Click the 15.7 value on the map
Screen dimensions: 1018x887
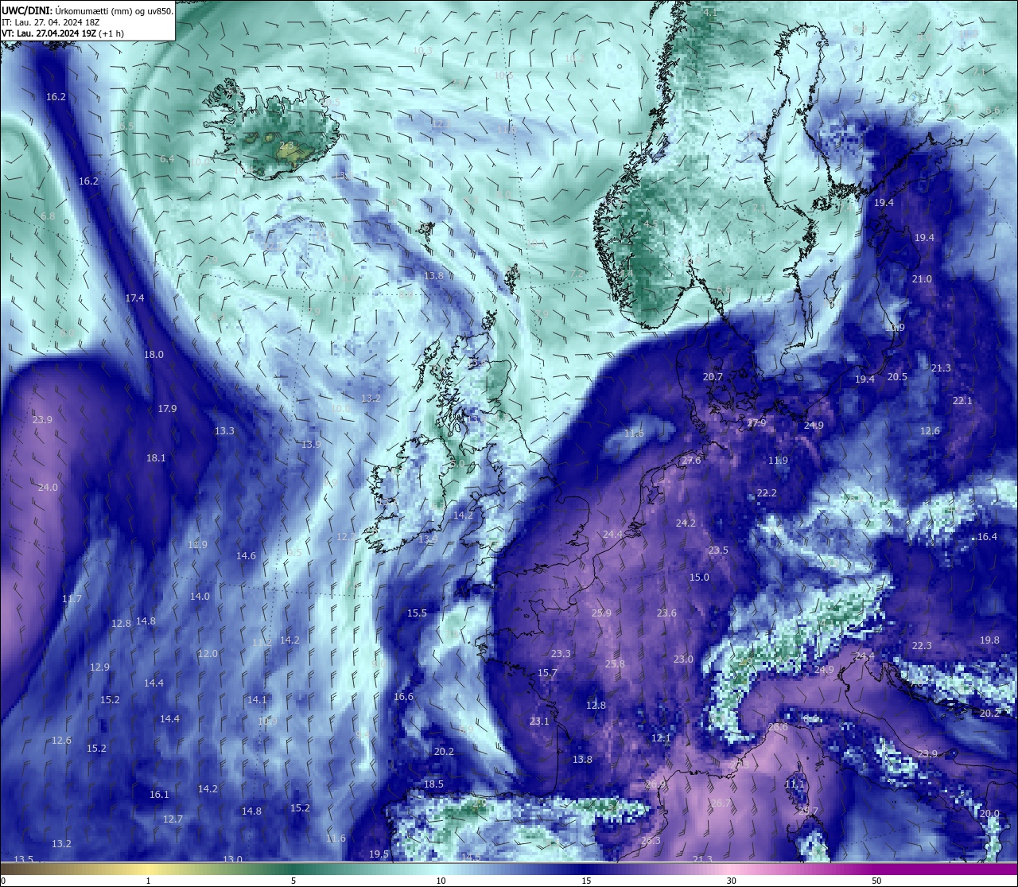[547, 673]
